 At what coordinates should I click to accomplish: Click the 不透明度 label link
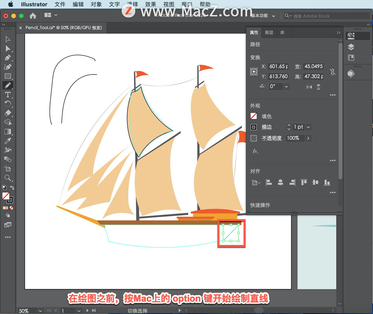[272, 138]
